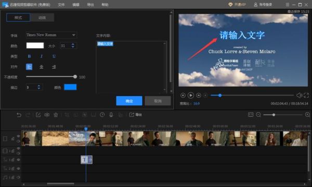The width and height of the screenshot is (312, 187).
Task: Redo the last undone action
Action: tap(28, 115)
